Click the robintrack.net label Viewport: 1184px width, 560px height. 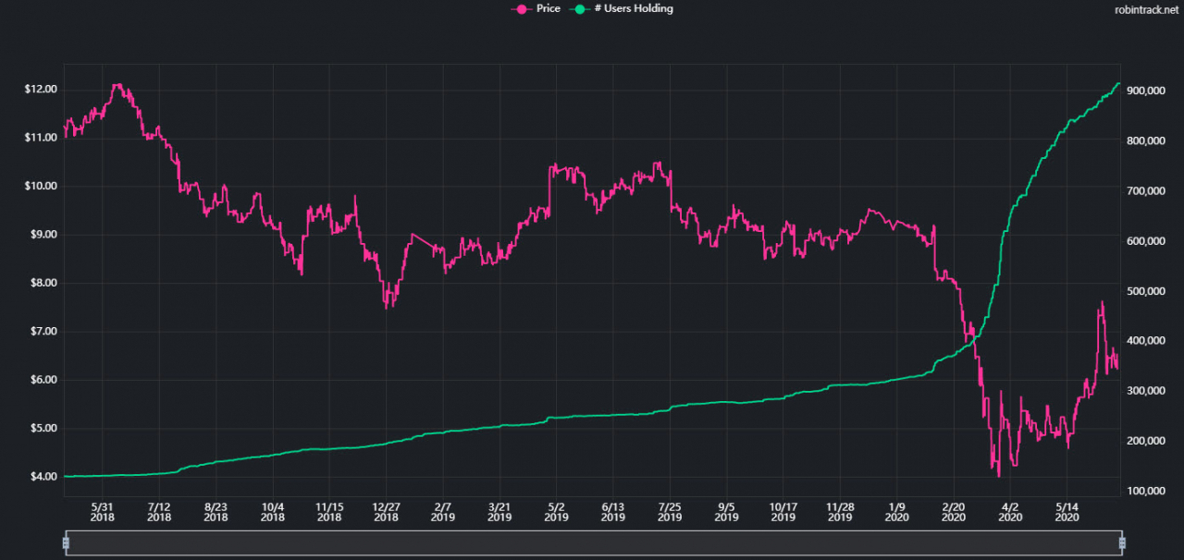point(1148,9)
